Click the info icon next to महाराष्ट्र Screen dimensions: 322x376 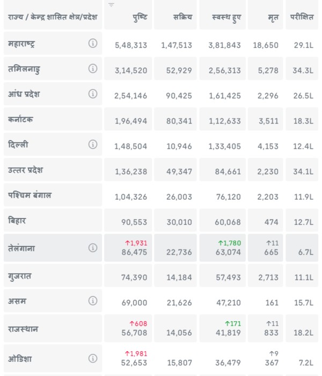coord(93,44)
